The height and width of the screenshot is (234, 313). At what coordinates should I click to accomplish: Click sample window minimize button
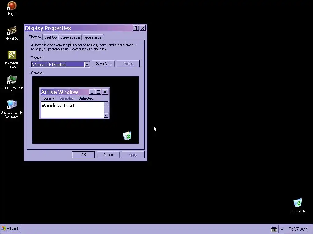[x=92, y=92]
